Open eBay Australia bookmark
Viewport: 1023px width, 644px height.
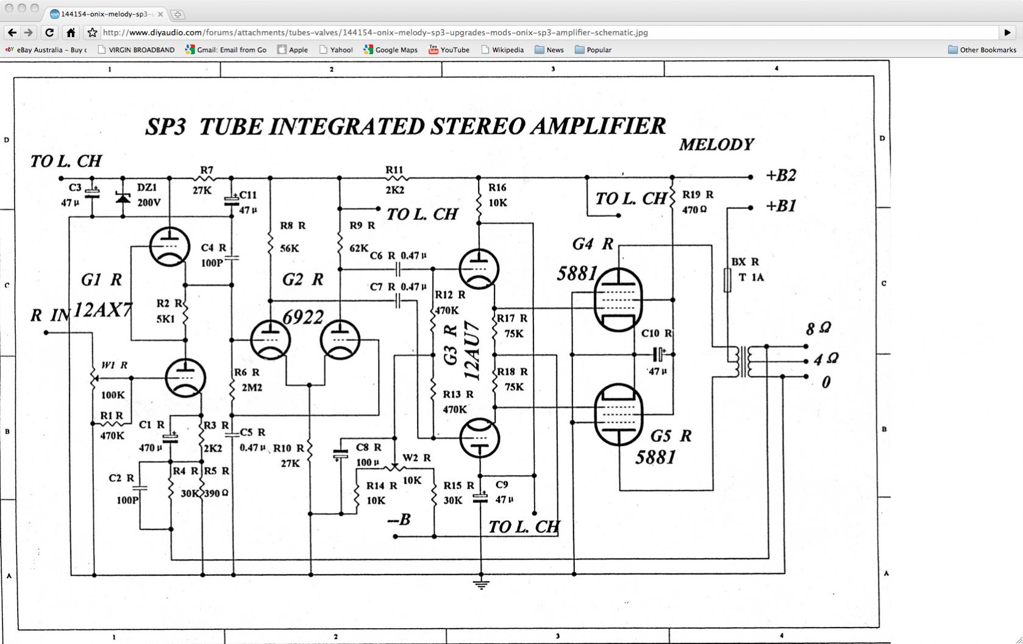46,50
